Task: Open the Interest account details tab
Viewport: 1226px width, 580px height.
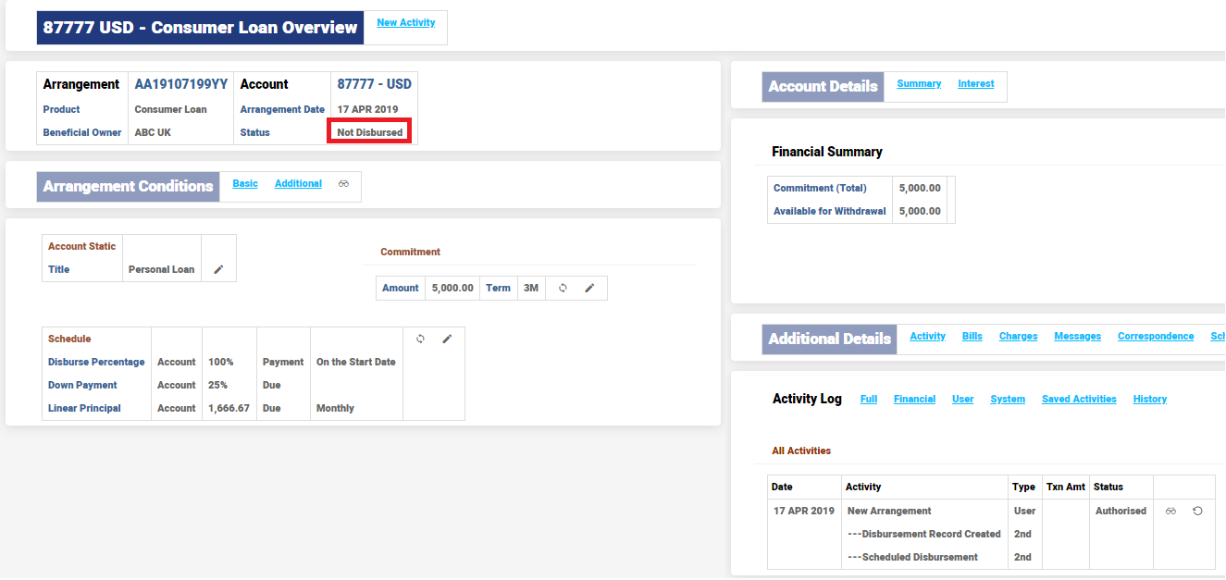Action: click(x=976, y=83)
